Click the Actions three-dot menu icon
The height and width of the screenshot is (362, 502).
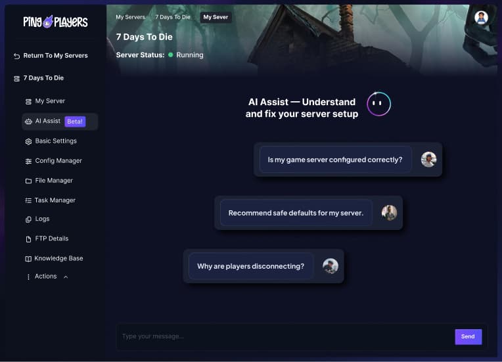28,277
